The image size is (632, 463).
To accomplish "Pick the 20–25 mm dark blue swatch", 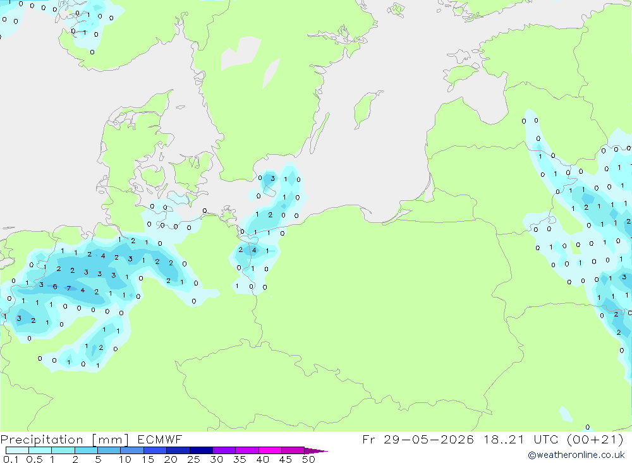I will click(x=178, y=450).
